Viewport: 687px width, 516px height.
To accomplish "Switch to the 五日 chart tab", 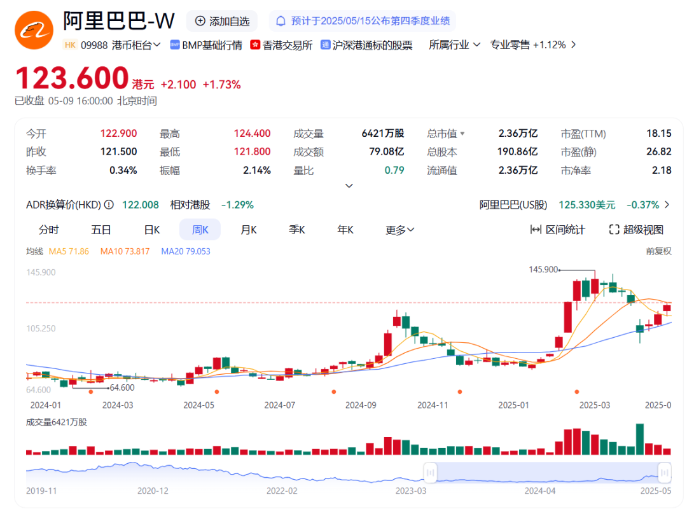I will pyautogui.click(x=101, y=230).
